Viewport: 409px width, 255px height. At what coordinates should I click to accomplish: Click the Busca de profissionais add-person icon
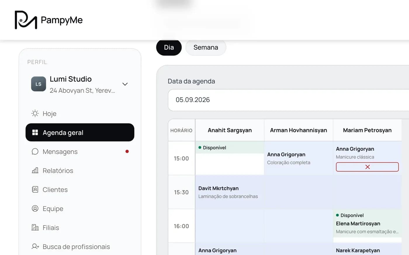pos(35,246)
